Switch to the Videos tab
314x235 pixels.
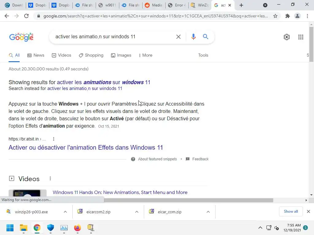[61, 55]
